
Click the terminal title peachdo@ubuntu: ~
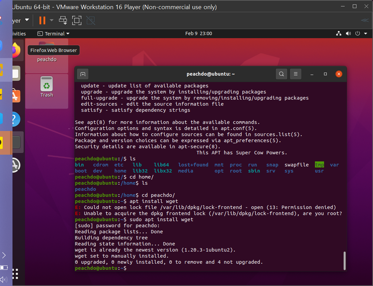tap(211, 74)
